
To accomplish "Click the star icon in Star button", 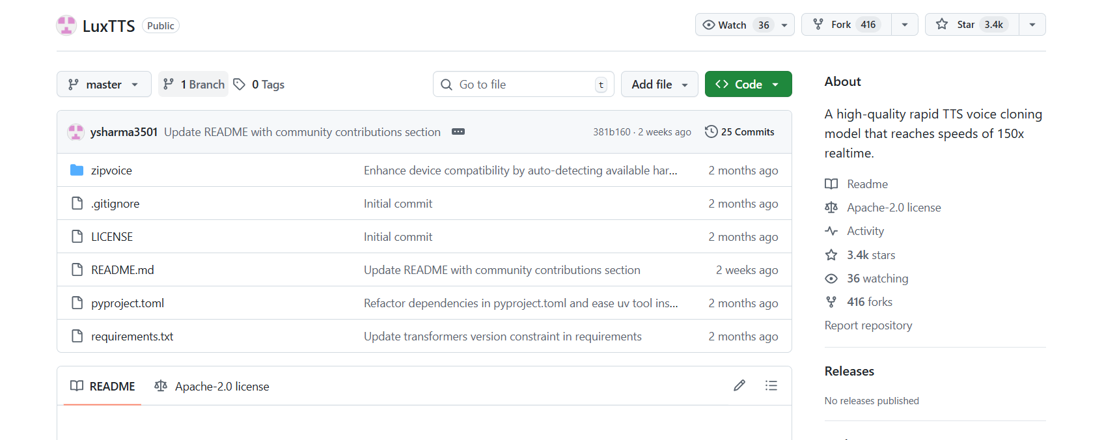I will [x=942, y=24].
